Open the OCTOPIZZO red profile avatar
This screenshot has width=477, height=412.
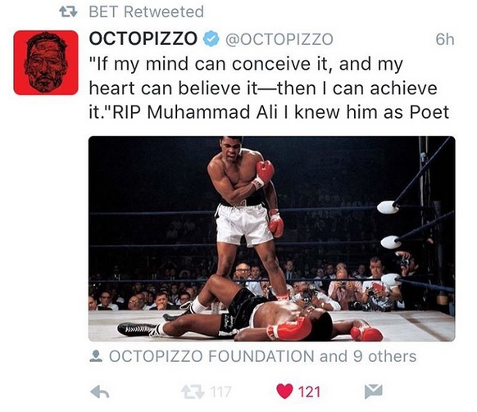(46, 62)
